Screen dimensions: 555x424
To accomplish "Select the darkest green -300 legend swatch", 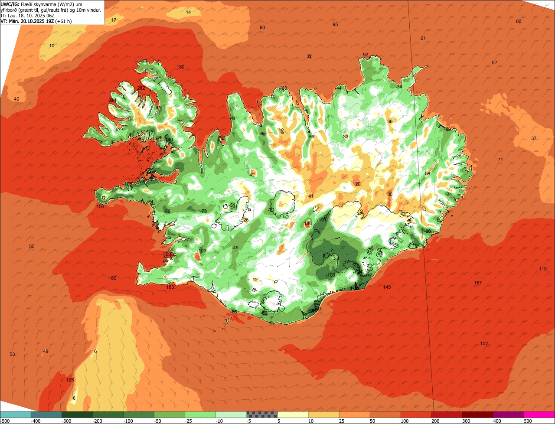I will tap(77, 414).
